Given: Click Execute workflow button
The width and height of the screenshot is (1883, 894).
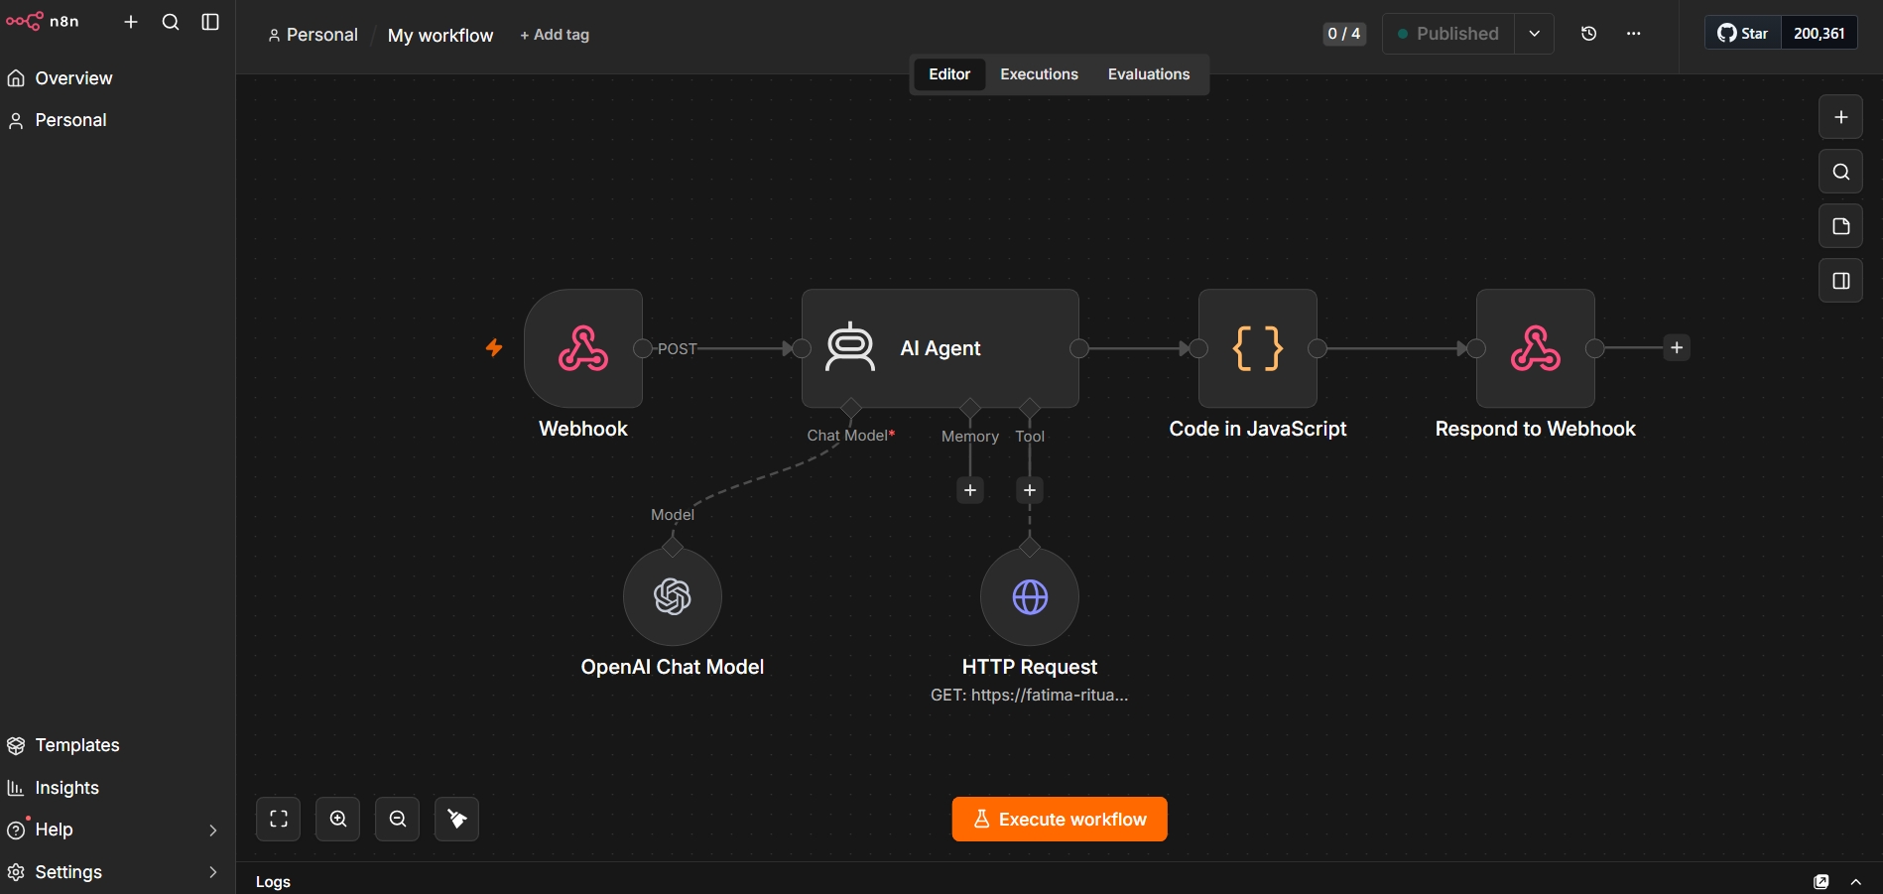Looking at the screenshot, I should (x=1060, y=819).
